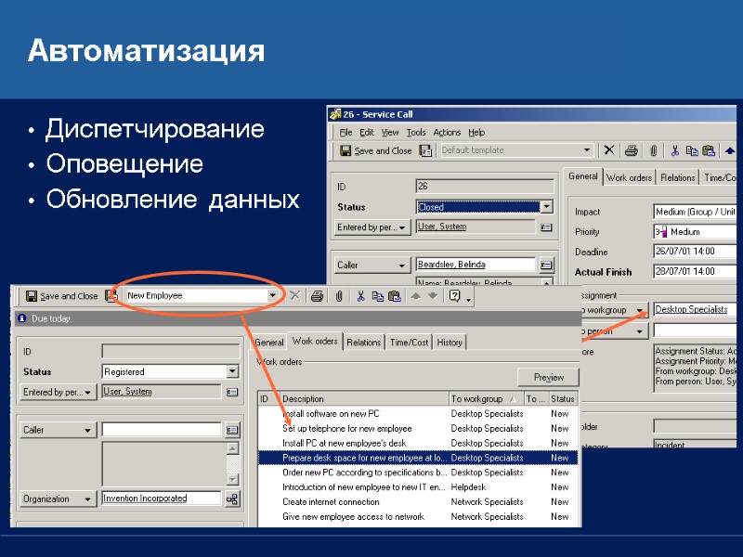Switch to the History tab
This screenshot has height=557, width=743.
(x=450, y=342)
